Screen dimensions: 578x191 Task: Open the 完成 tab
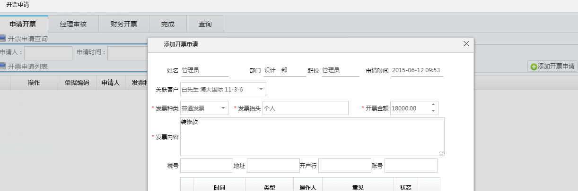click(x=167, y=24)
